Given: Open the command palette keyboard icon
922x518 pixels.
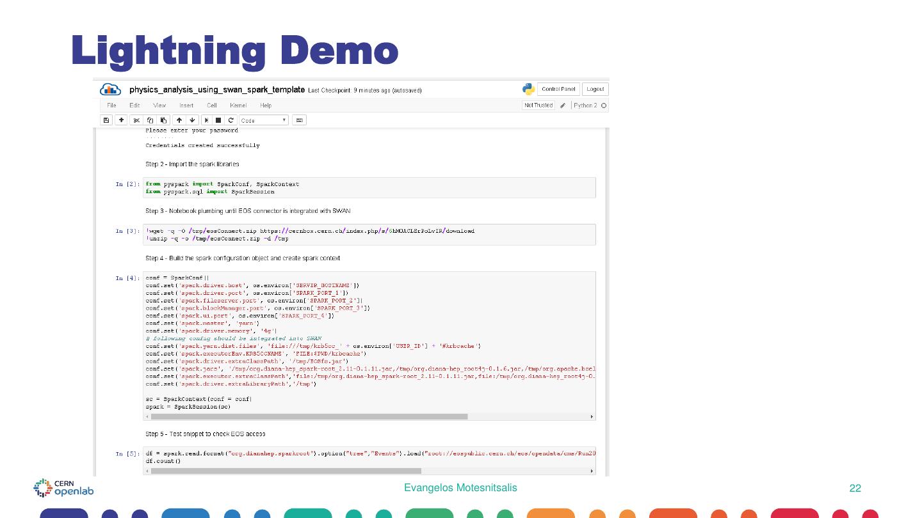Looking at the screenshot, I should pos(299,120).
